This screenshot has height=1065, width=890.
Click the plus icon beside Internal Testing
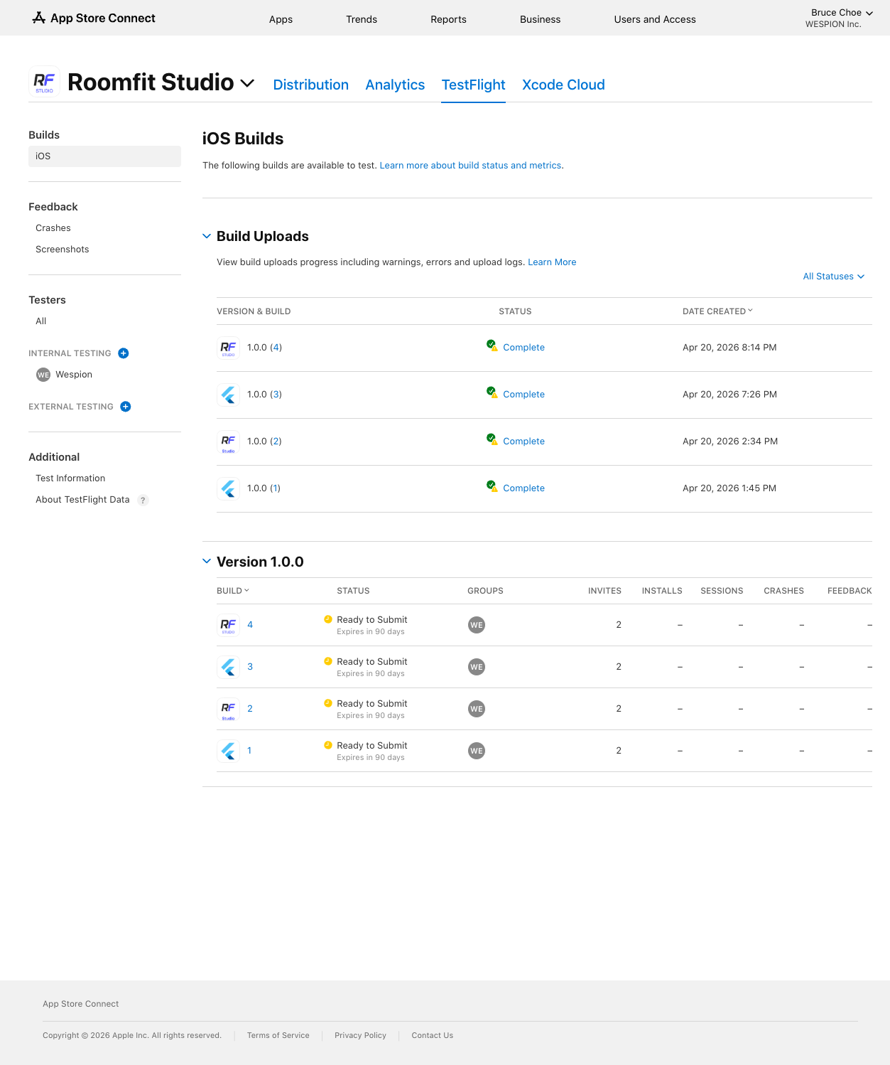(x=124, y=353)
